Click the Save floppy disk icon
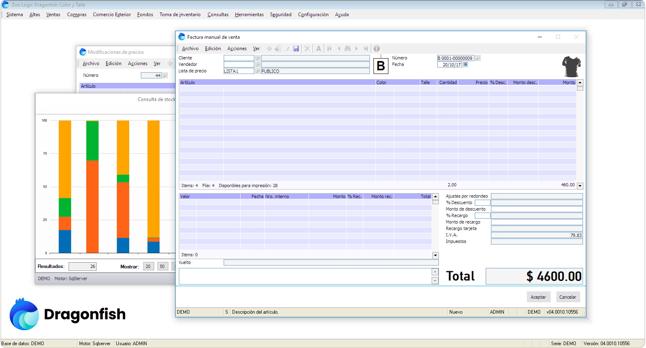Screen dimensions: 646x348 point(296,49)
